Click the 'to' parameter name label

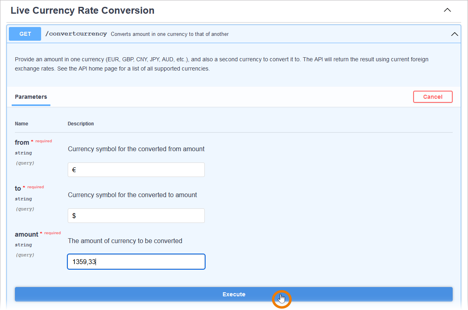18,188
